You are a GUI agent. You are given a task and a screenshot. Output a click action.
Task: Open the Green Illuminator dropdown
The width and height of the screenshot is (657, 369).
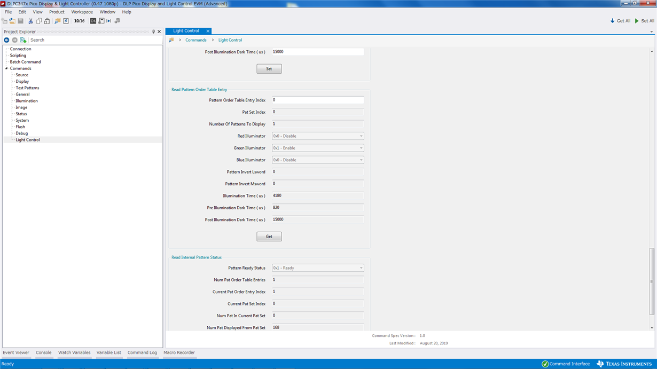(318, 148)
